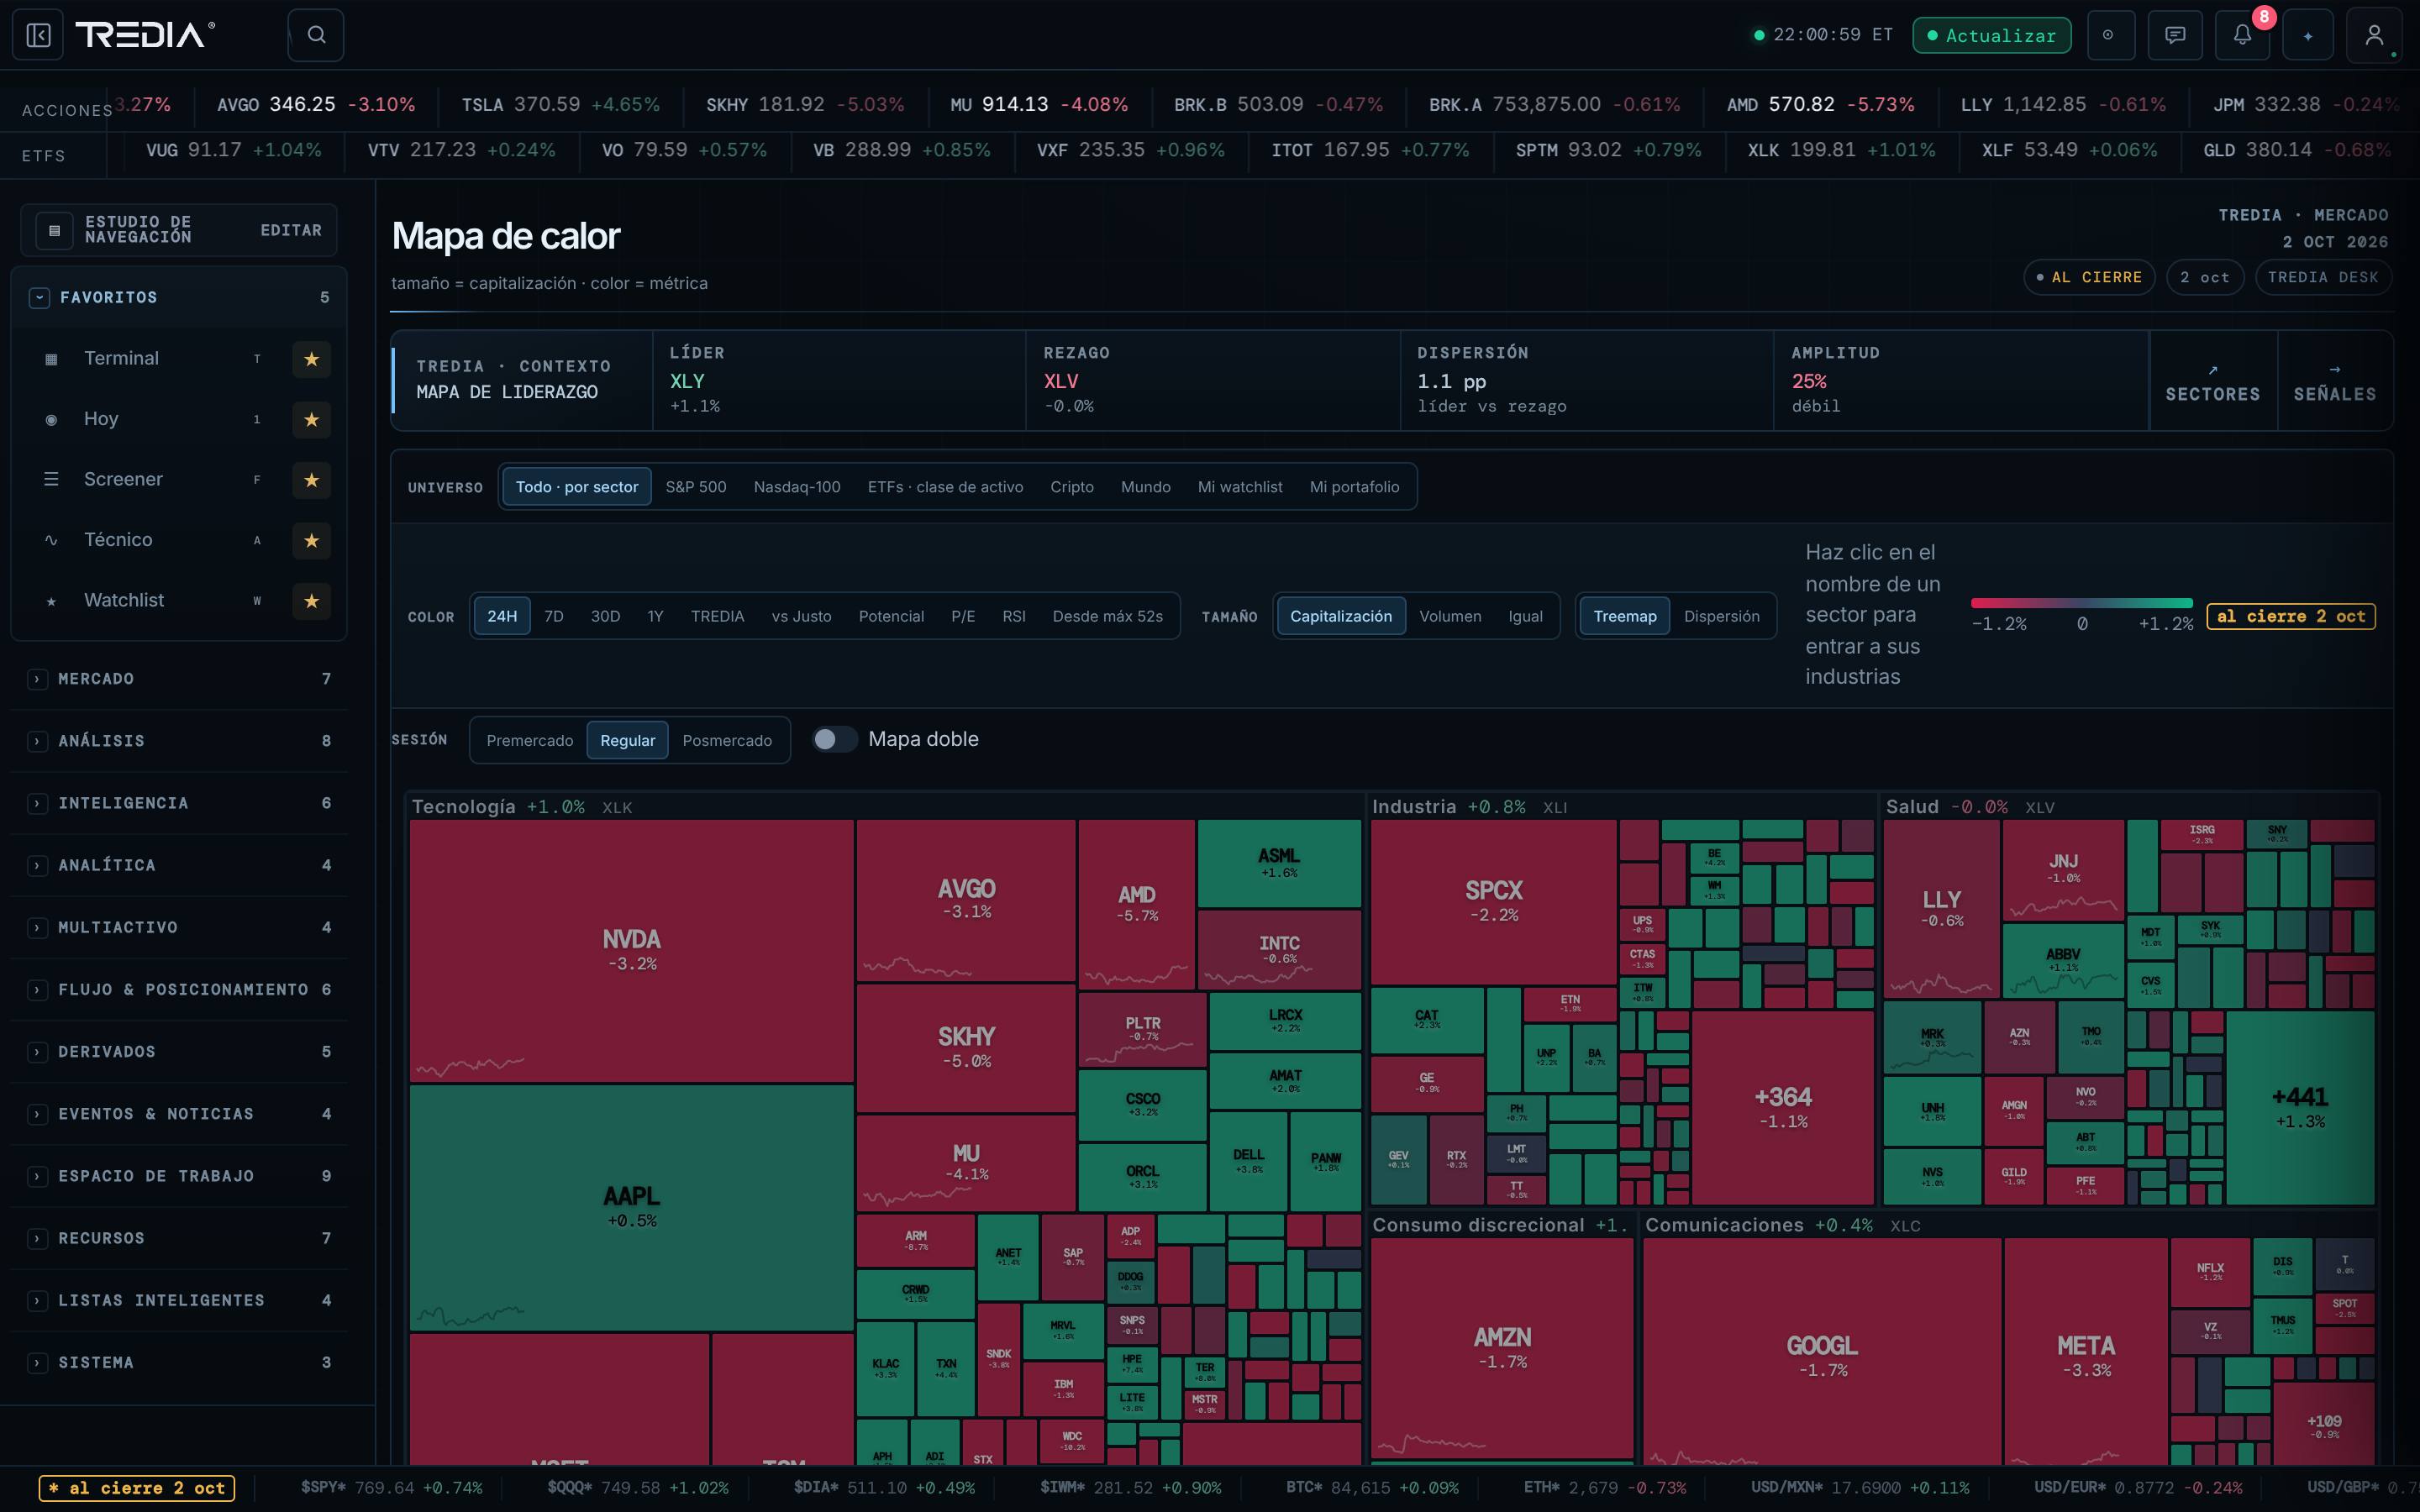This screenshot has height=1512, width=2420.
Task: Open notifications bell with badge
Action: [2243, 35]
